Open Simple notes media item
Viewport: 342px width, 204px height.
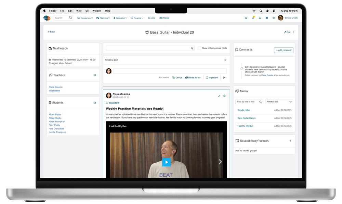(244, 110)
